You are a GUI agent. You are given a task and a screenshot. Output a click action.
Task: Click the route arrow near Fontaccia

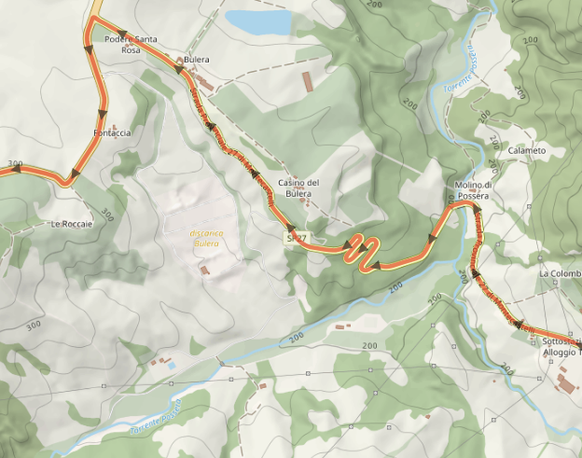pos(103,114)
